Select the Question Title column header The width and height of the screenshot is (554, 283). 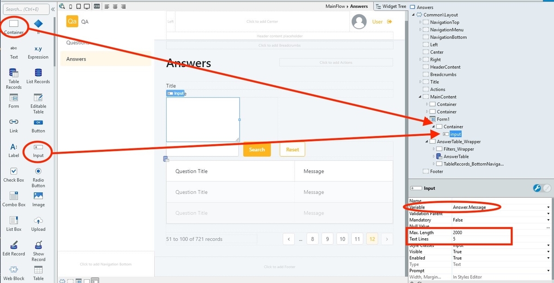coord(230,171)
